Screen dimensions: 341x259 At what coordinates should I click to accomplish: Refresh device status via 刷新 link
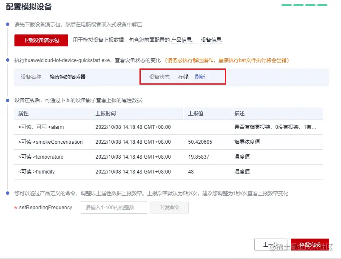pyautogui.click(x=200, y=77)
